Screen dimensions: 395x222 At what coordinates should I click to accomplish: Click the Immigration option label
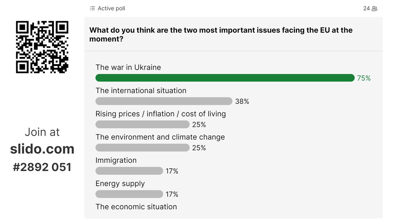(x=116, y=160)
